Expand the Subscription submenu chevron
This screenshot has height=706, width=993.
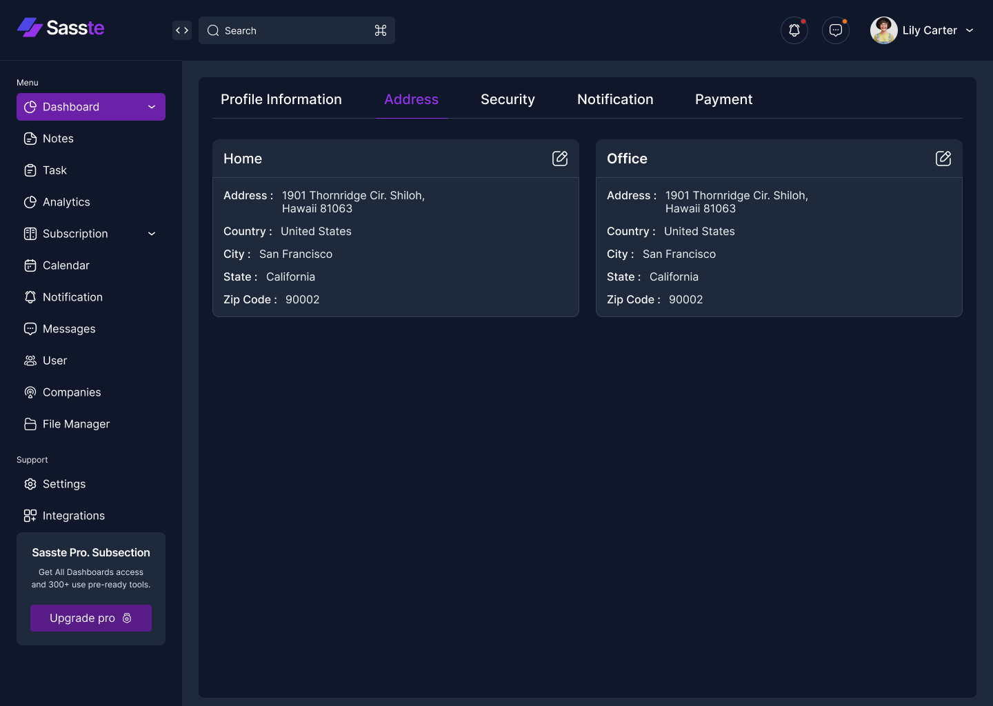click(152, 234)
